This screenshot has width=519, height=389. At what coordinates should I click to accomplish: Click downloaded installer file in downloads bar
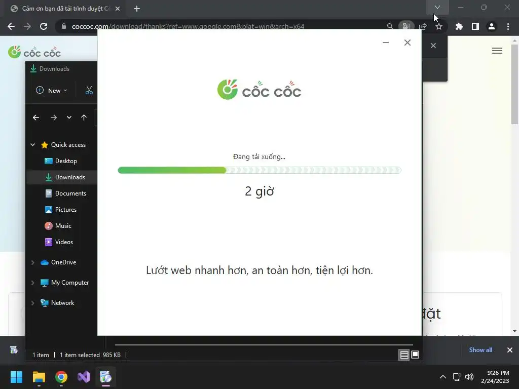(x=14, y=349)
